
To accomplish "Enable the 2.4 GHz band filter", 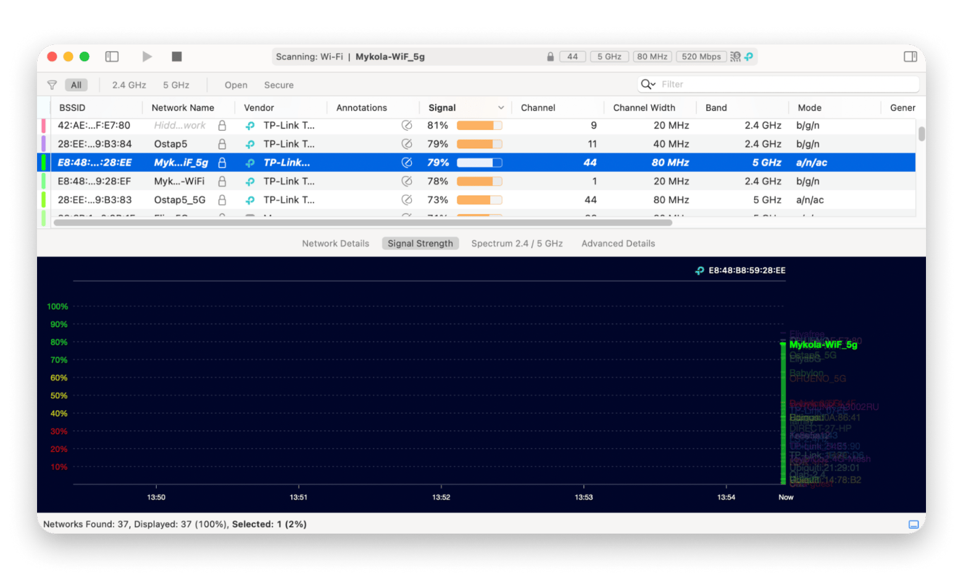I will click(129, 85).
